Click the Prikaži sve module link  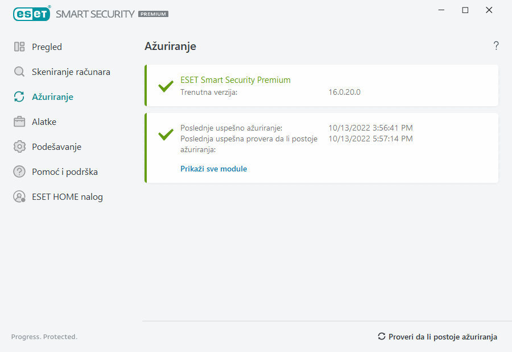click(x=213, y=169)
